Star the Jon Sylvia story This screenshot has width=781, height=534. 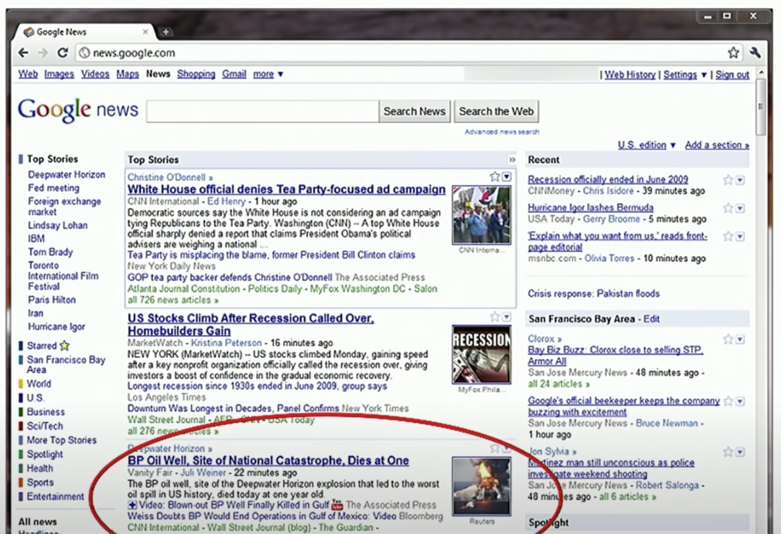(x=728, y=452)
